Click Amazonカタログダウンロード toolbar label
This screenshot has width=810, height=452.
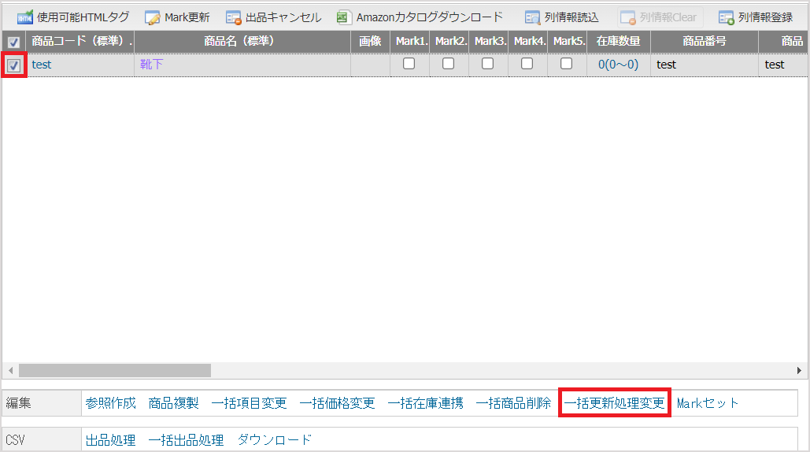pyautogui.click(x=429, y=17)
